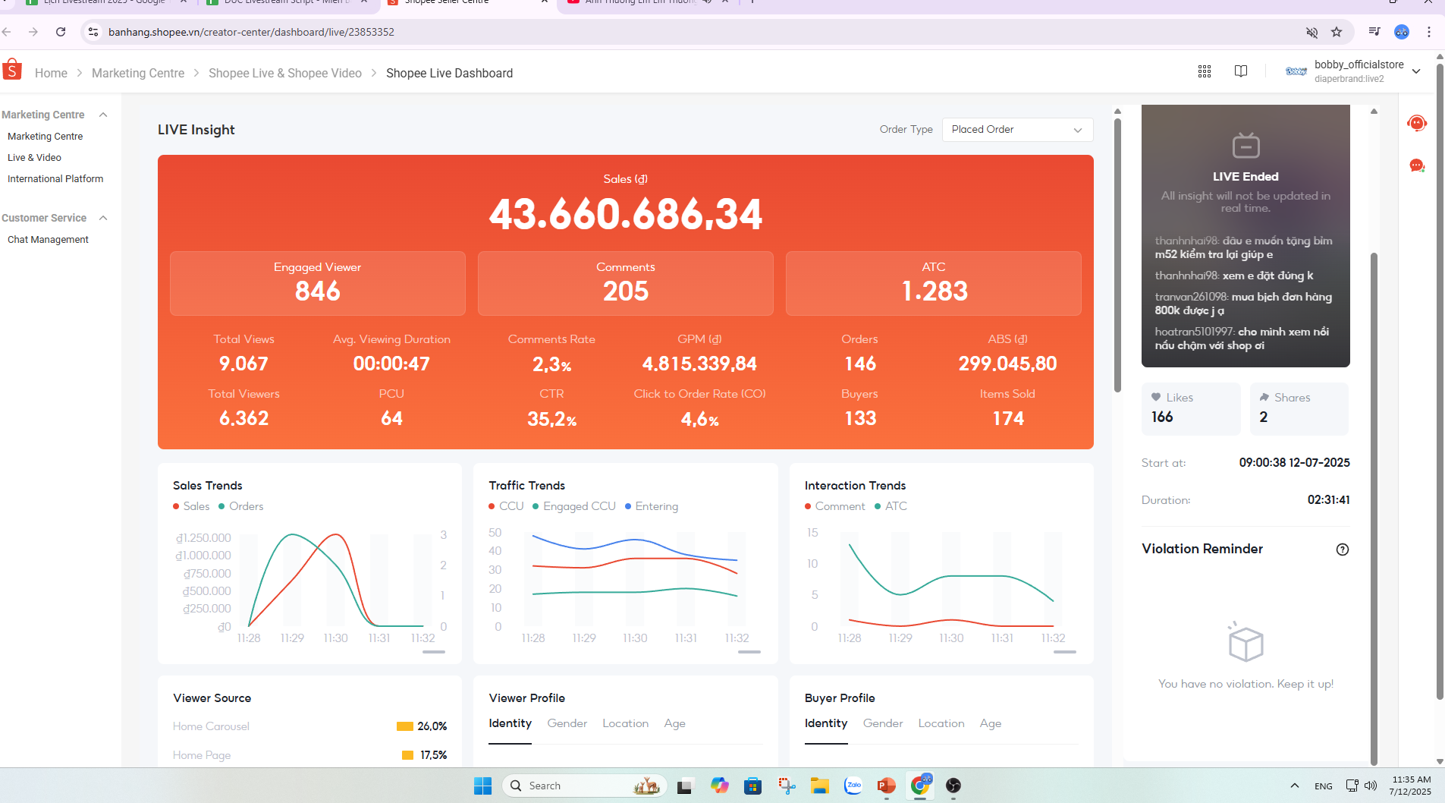Toggle ATC legend in Interaction Trends
The image size is (1445, 803).
pos(891,506)
